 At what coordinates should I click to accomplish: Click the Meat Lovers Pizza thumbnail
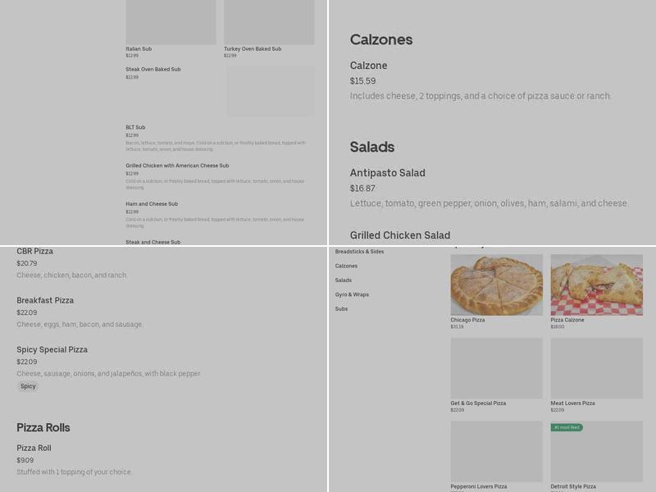coord(596,363)
